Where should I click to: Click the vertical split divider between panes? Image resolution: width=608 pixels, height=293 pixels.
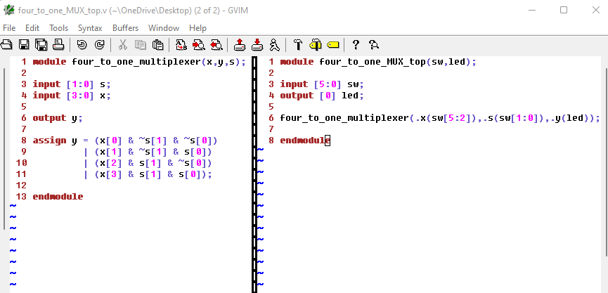point(253,176)
